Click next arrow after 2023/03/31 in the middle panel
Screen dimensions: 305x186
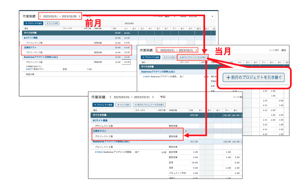[x=196, y=50]
